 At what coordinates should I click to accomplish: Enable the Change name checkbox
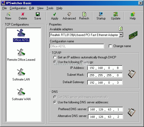pyautogui.click(x=110, y=46)
